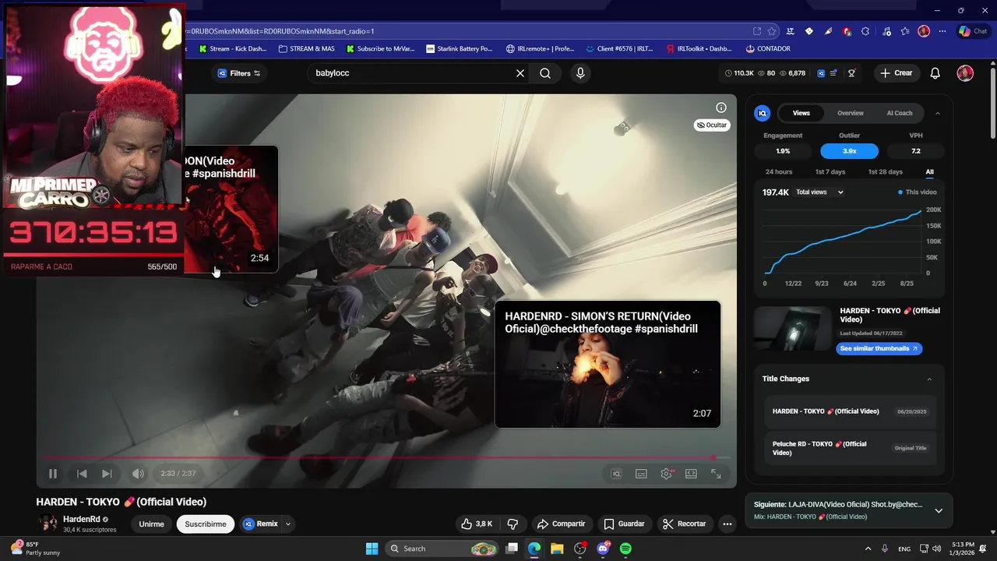The width and height of the screenshot is (997, 561).
Task: Collapse the IQ side panel
Action: point(937,113)
